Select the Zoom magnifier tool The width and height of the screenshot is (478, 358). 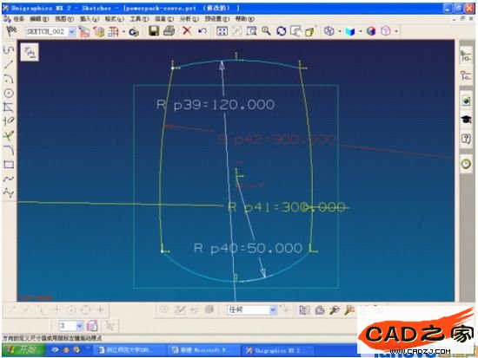(267, 31)
